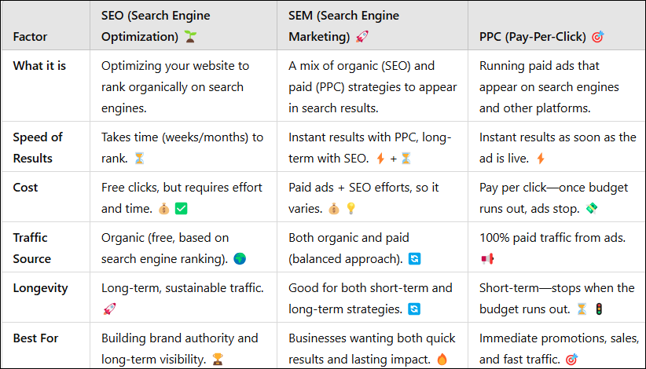Click the Speed of Results row label
The image size is (646, 369).
38,148
